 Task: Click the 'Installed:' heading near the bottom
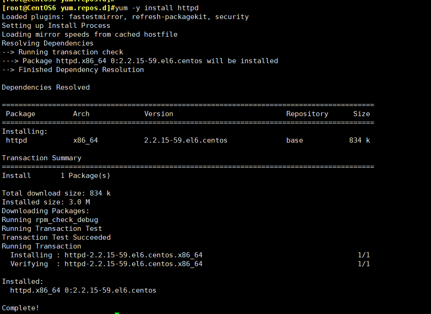point(22,281)
